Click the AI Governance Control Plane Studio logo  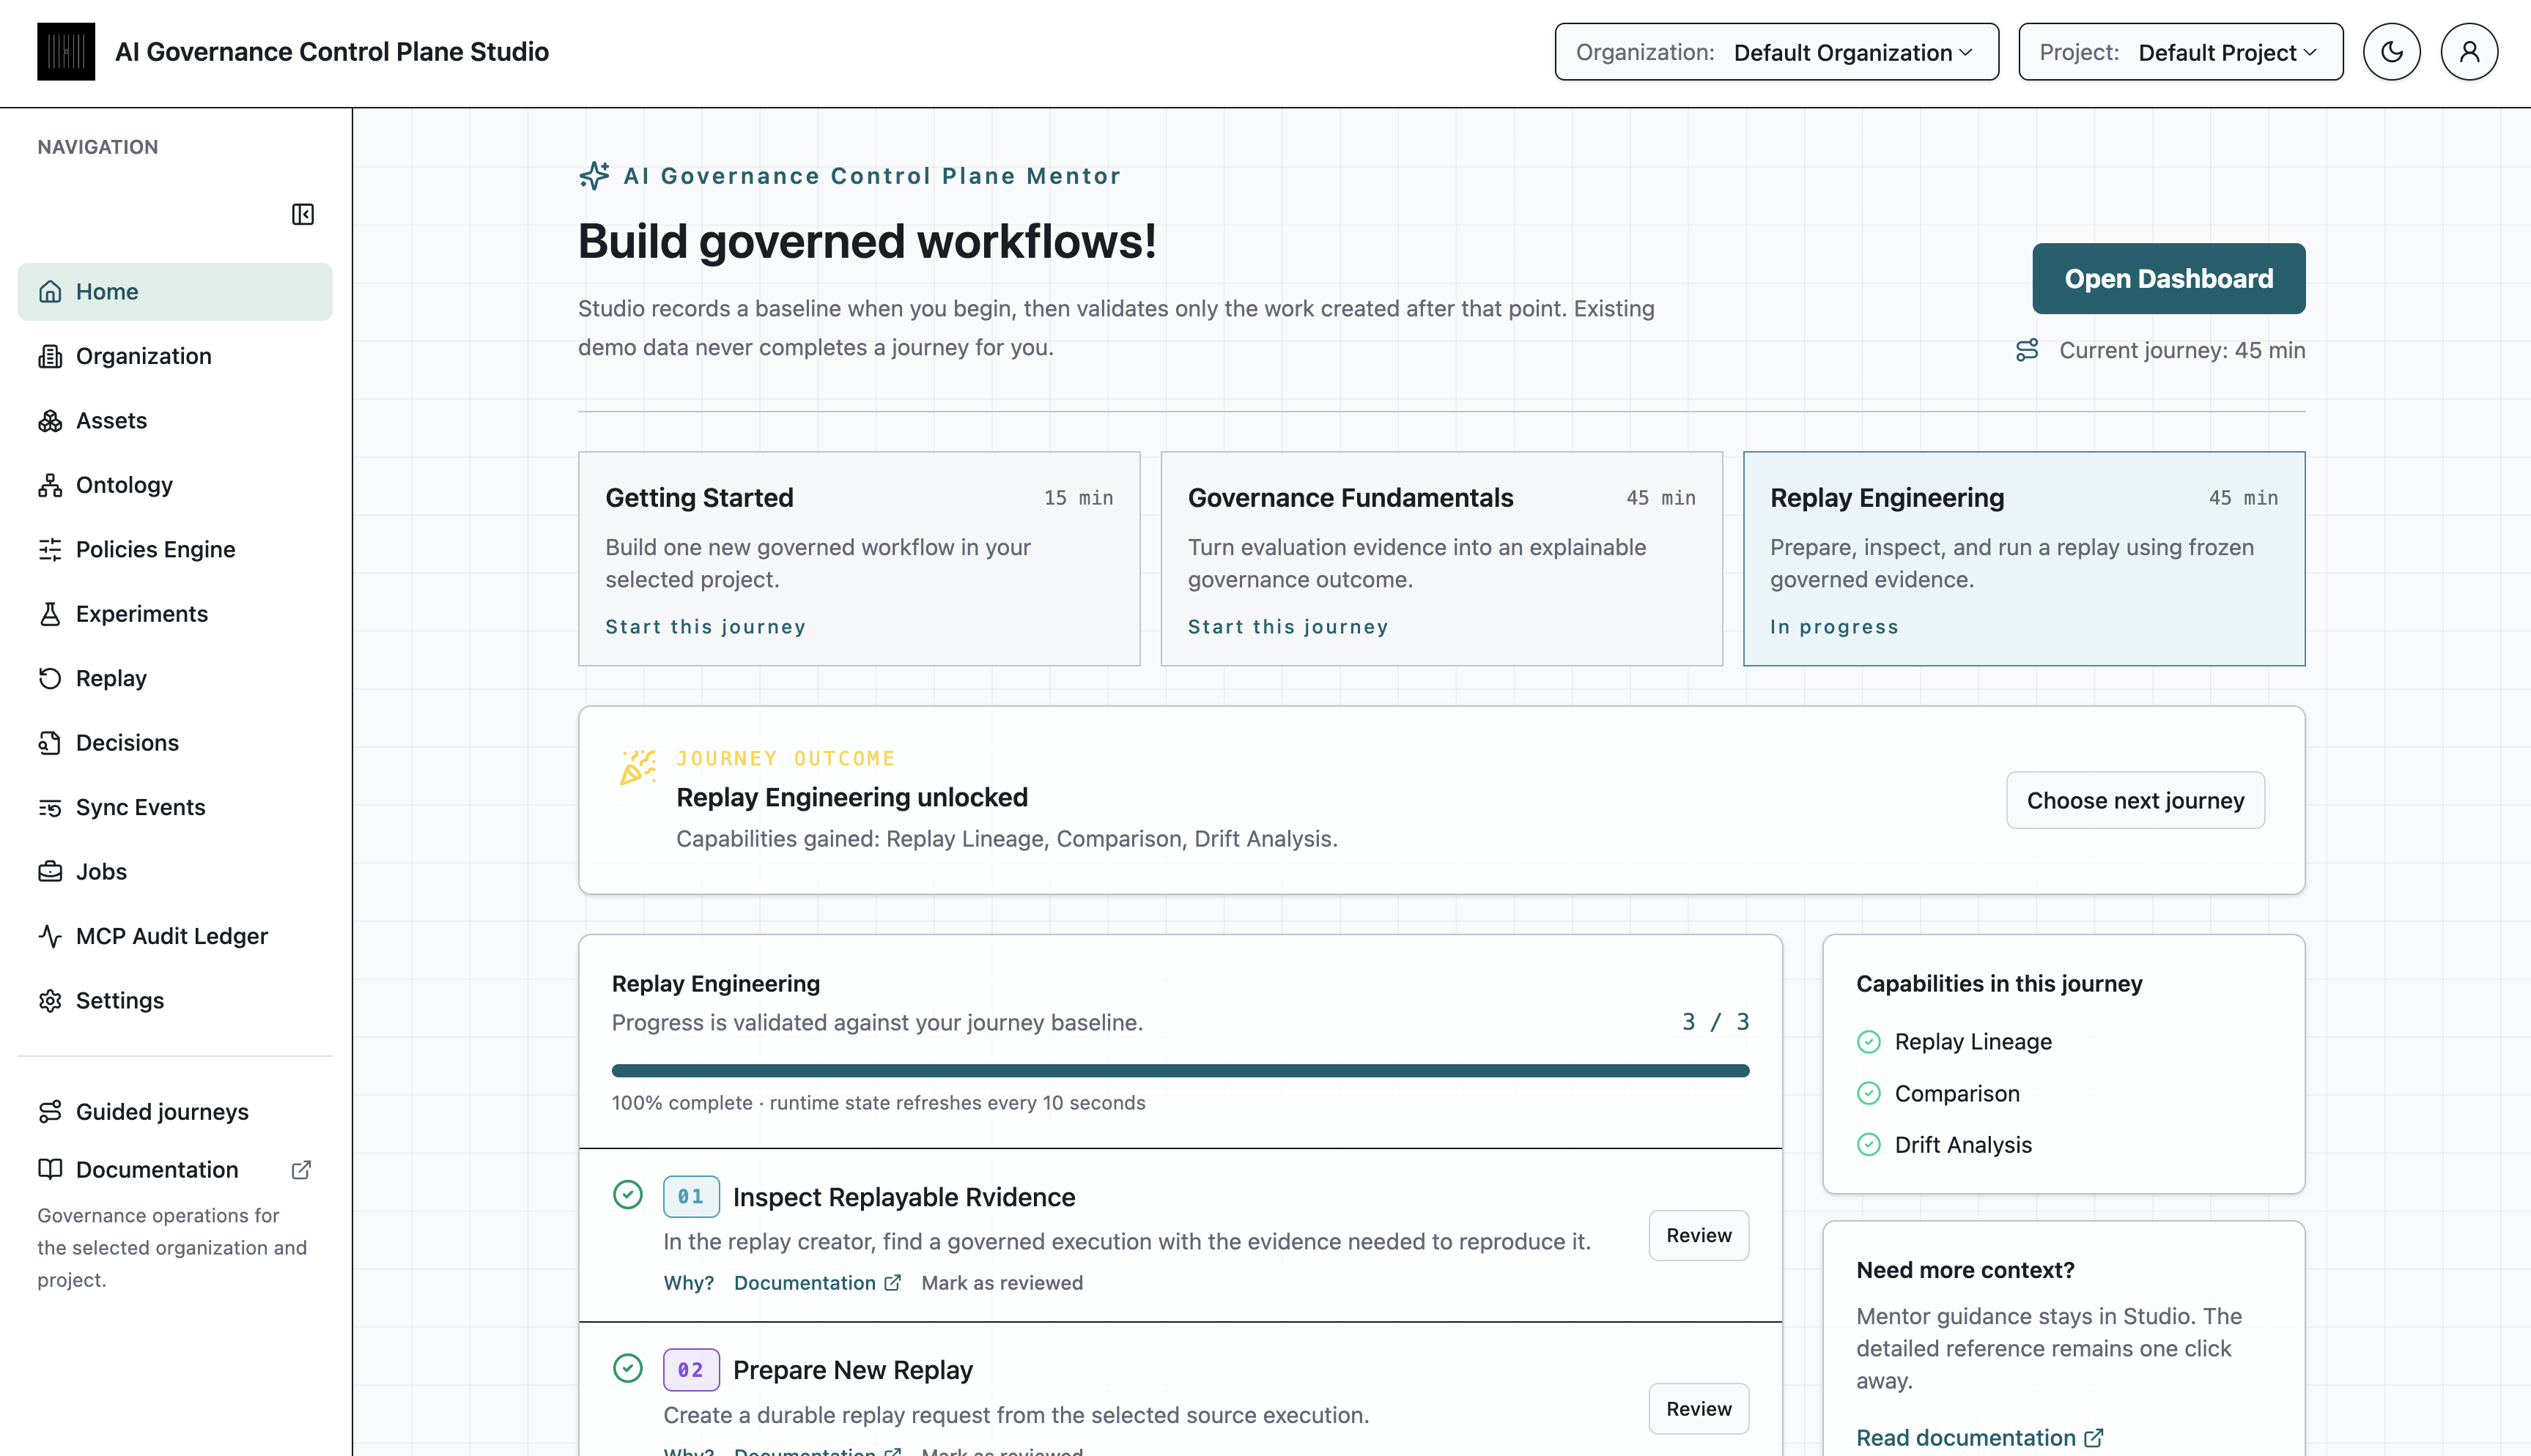coord(66,52)
